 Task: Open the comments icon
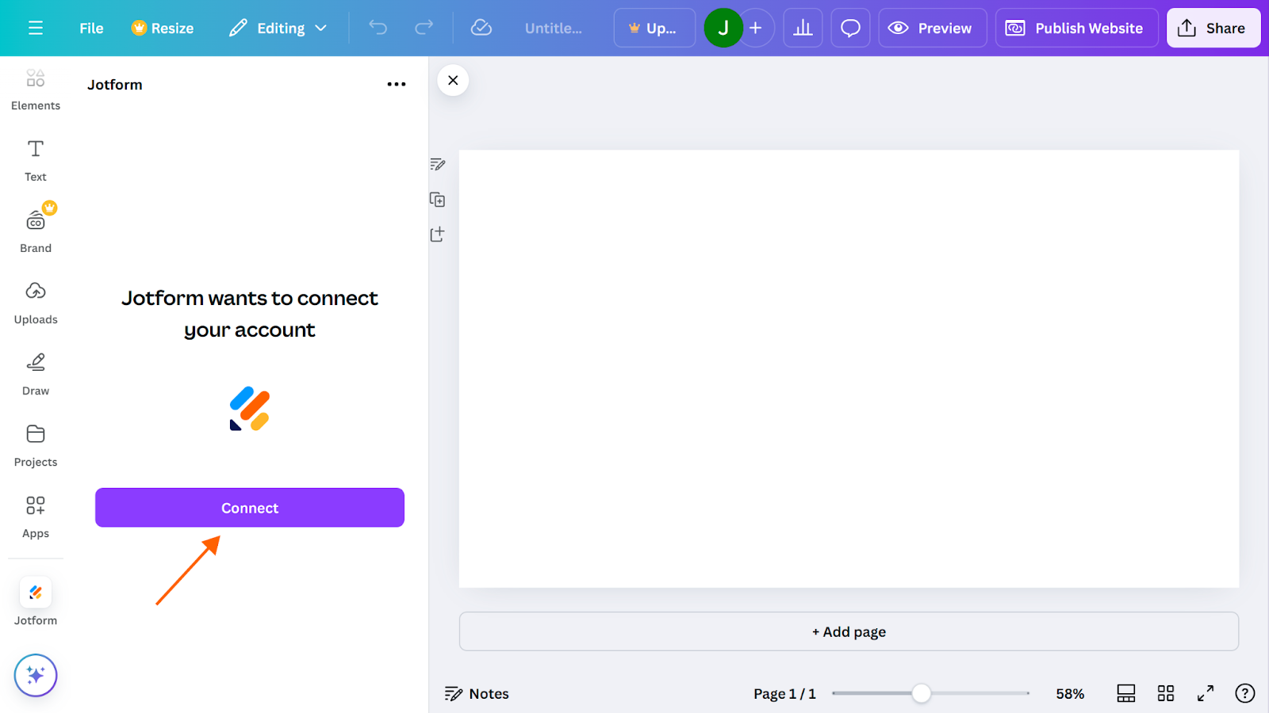pyautogui.click(x=849, y=28)
